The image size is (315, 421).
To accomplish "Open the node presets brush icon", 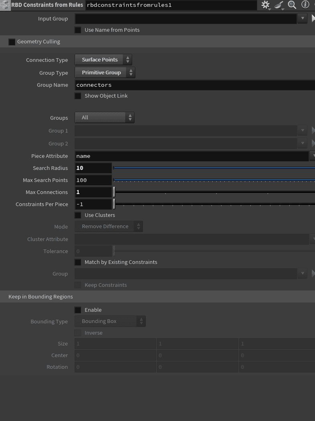I will click(x=279, y=5).
